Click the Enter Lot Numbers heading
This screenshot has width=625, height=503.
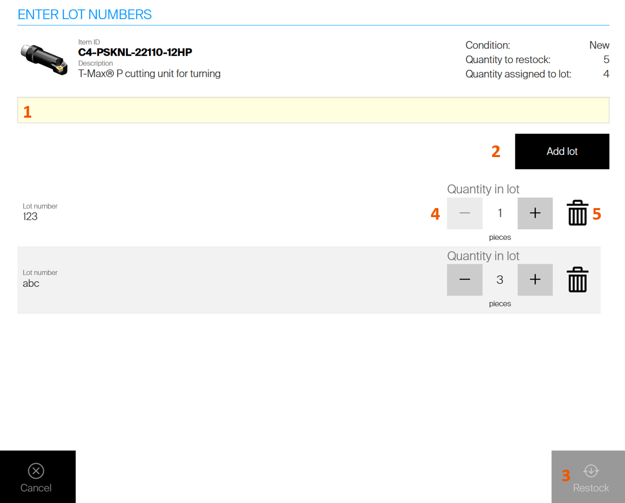84,15
